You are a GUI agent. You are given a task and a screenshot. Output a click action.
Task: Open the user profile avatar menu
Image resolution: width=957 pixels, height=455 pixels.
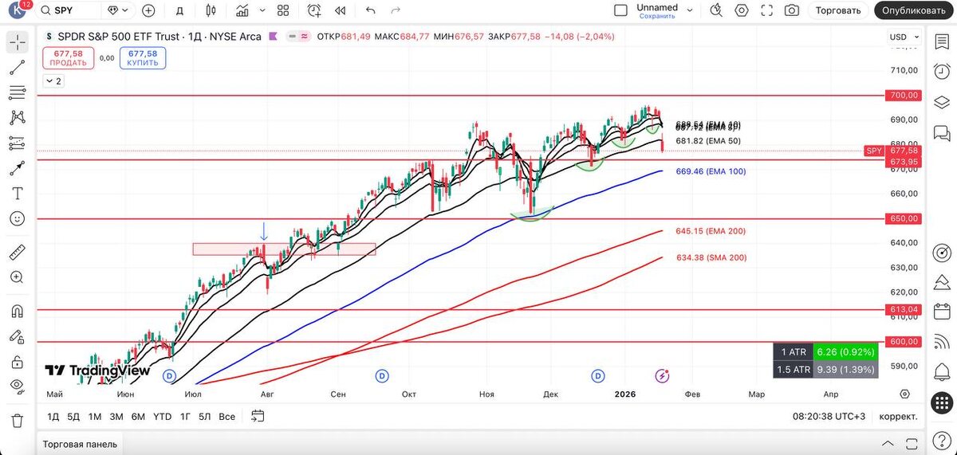coord(16,11)
